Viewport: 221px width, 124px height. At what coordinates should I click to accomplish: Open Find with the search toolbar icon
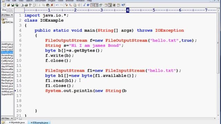[66, 5]
